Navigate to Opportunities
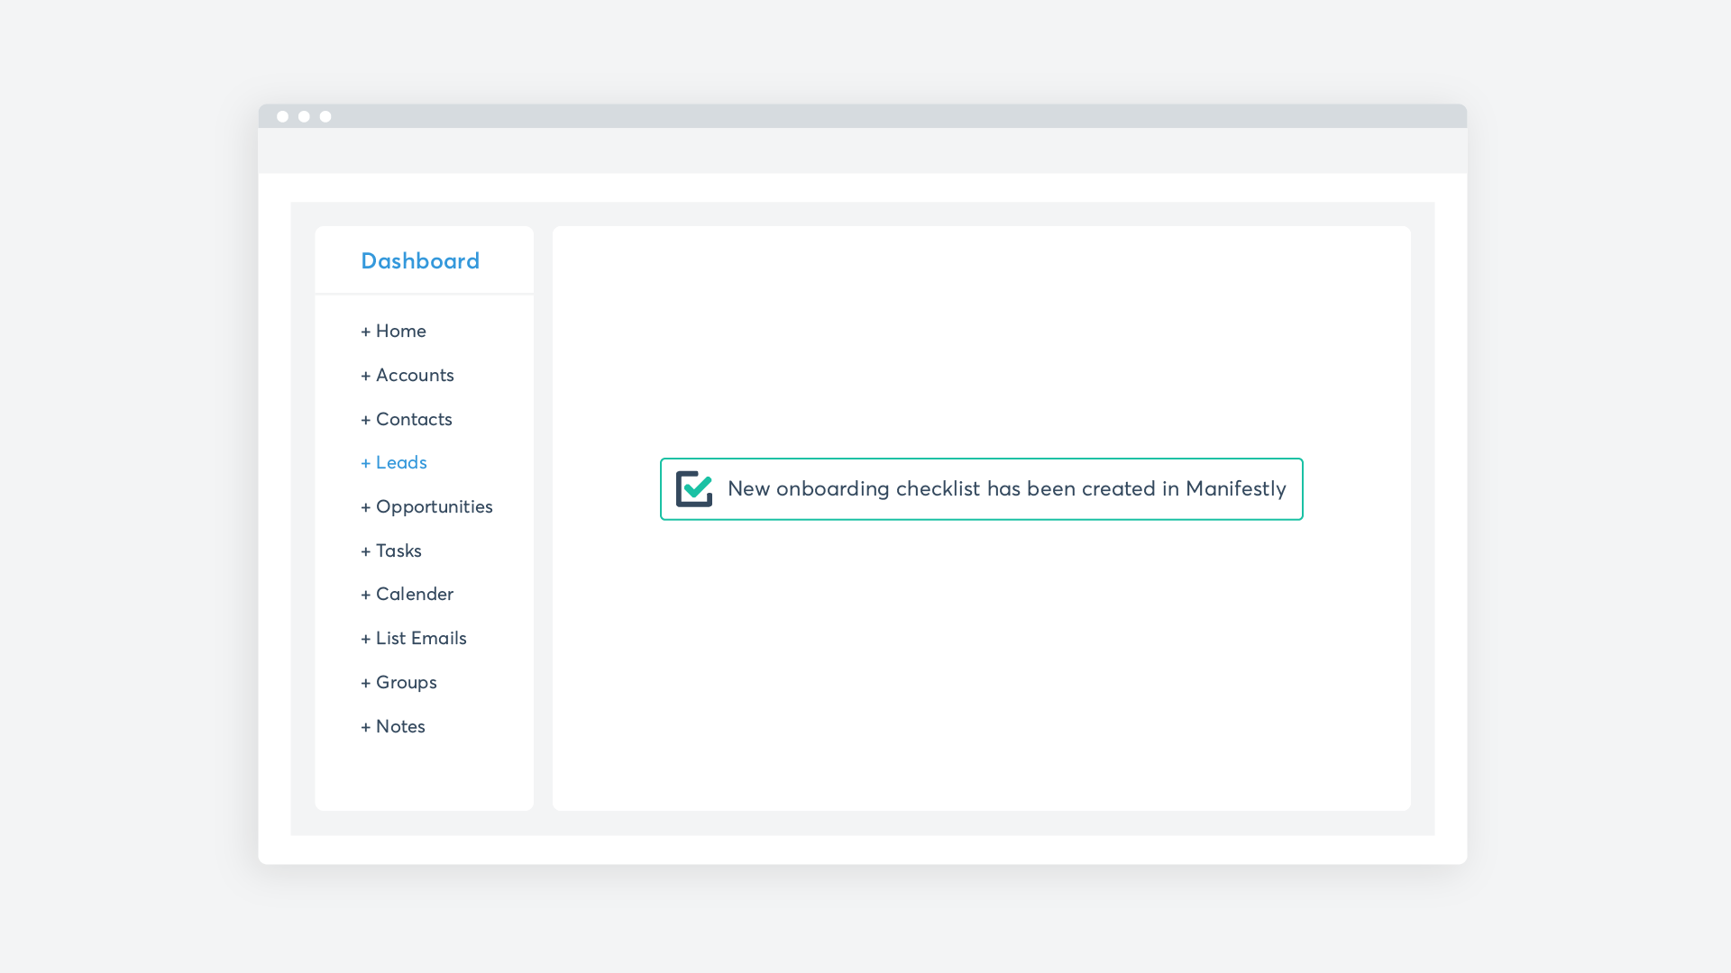Screen dimensions: 1731x973 pyautogui.click(x=426, y=507)
